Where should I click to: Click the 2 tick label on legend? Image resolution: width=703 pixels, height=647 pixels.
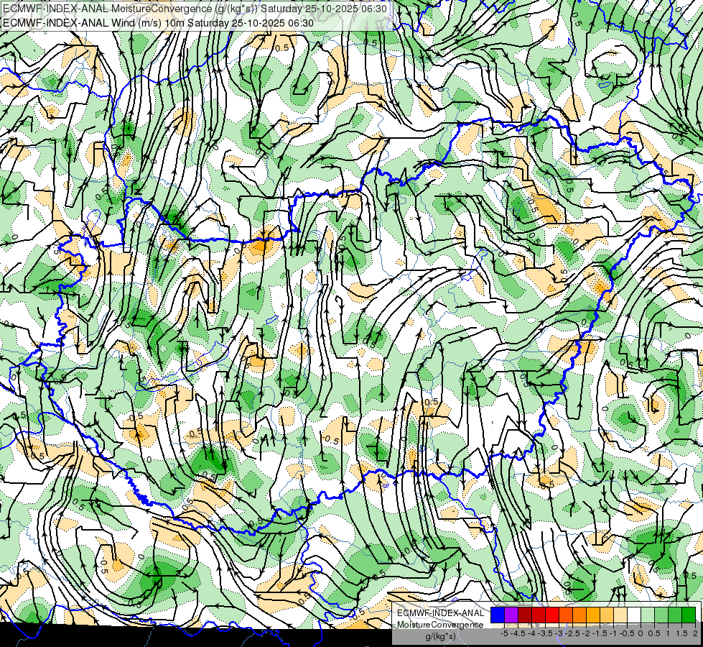(695, 633)
